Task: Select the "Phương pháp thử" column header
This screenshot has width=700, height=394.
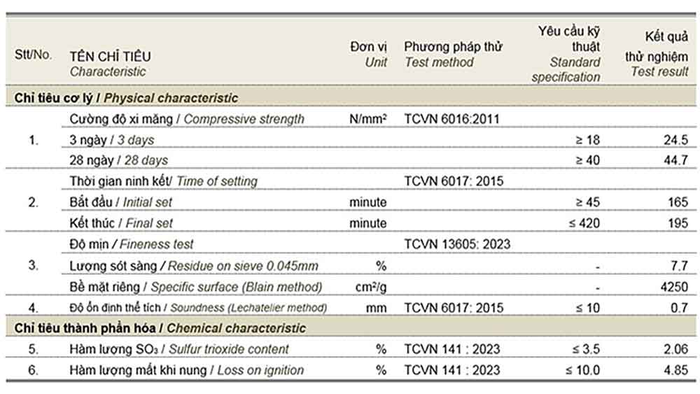Action: pyautogui.click(x=453, y=47)
